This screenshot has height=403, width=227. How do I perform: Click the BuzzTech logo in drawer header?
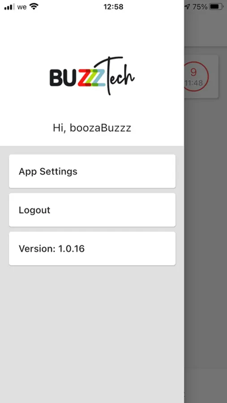[92, 76]
